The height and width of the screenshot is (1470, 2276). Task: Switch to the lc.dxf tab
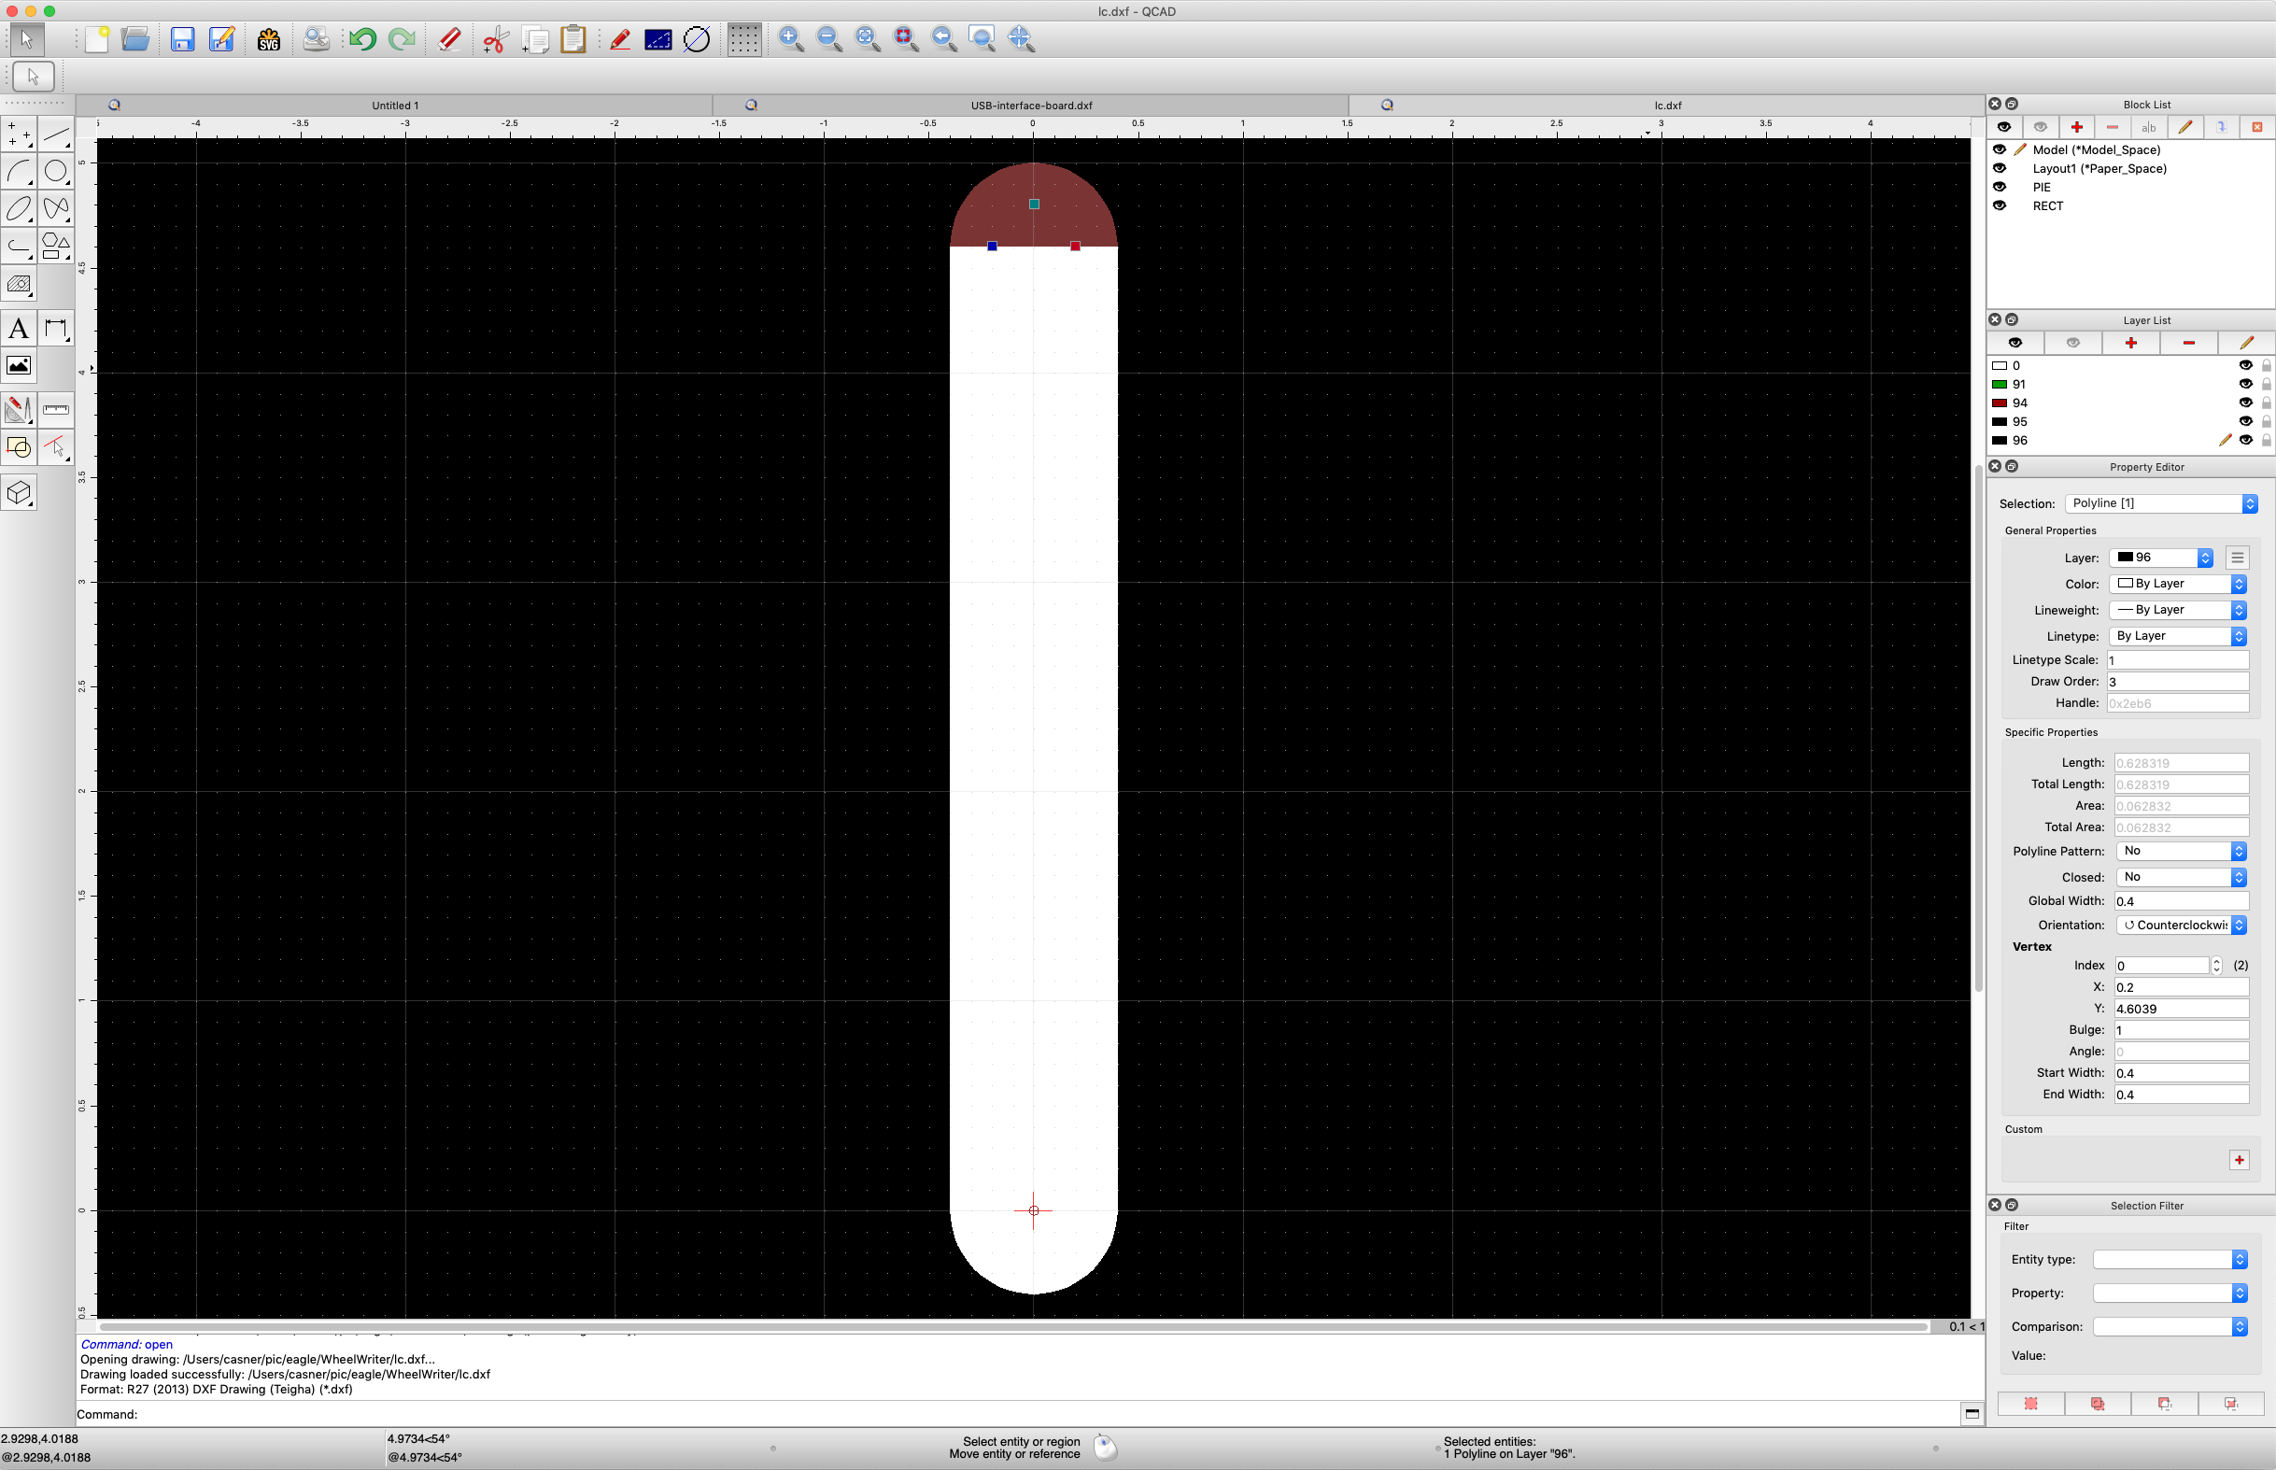pyautogui.click(x=1667, y=105)
